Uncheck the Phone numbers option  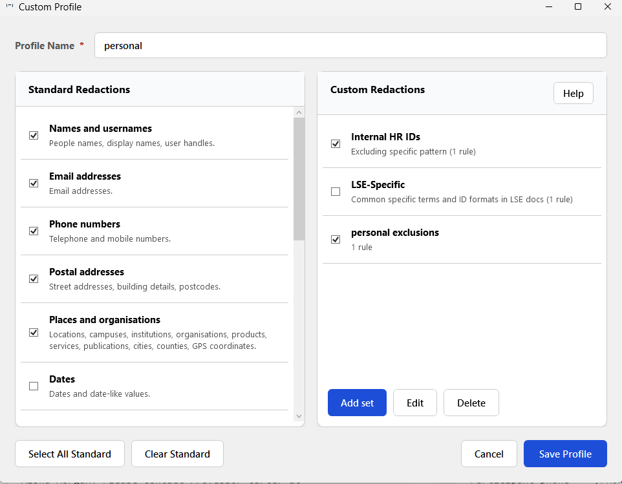coord(34,231)
